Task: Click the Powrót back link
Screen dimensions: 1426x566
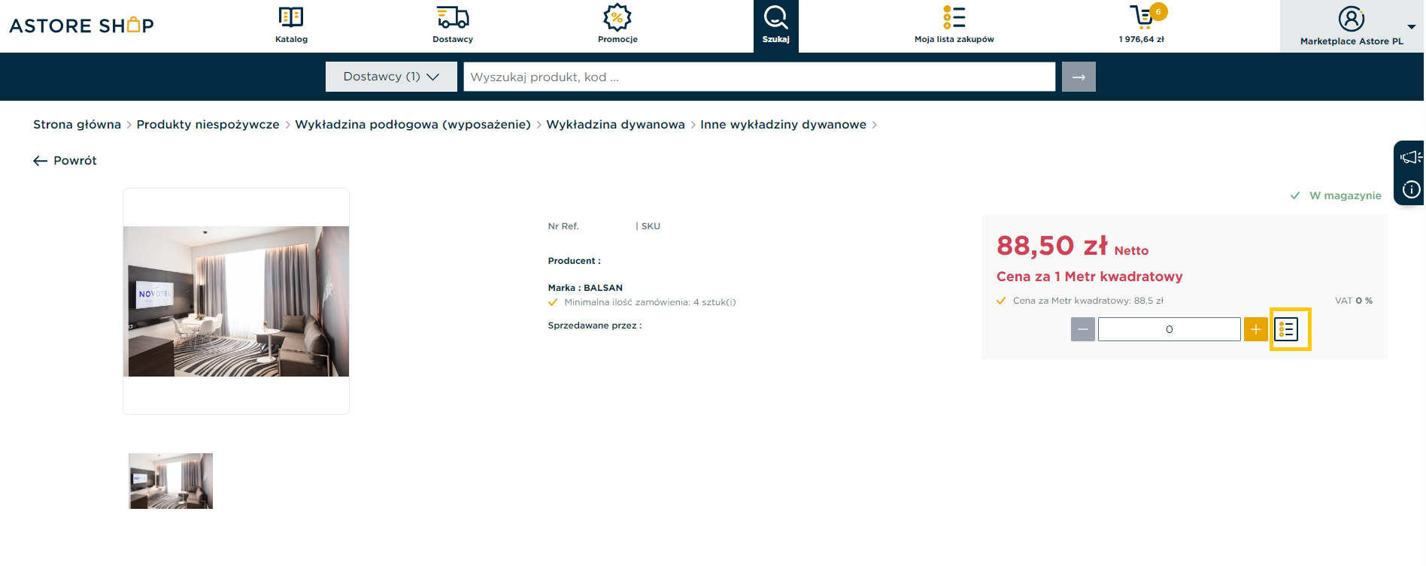Action: click(65, 161)
